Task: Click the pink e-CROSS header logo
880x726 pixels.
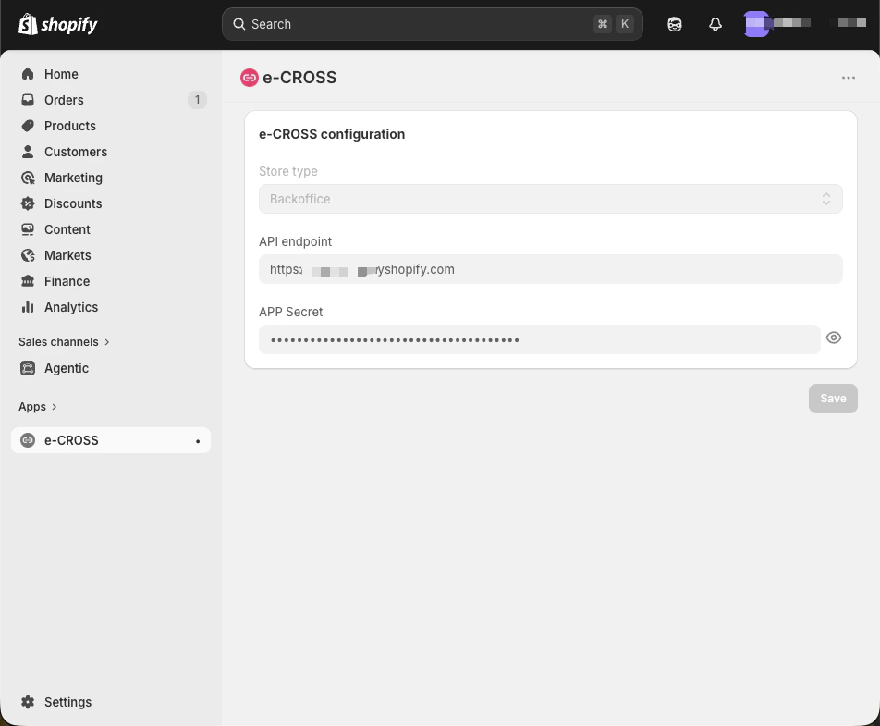Action: [x=250, y=78]
